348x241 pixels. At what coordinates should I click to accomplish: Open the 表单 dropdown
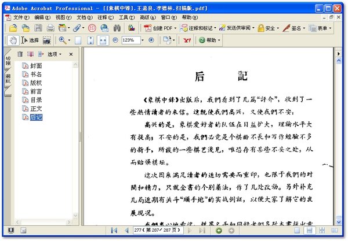click(320, 28)
